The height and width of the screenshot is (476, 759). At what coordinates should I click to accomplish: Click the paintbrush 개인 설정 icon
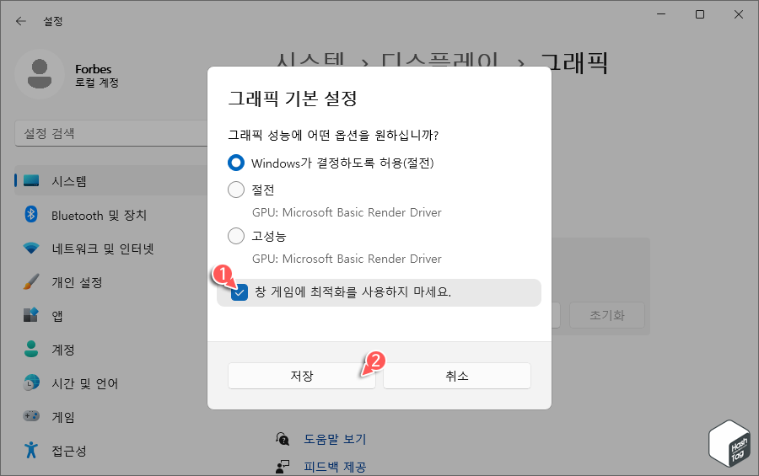(31, 282)
